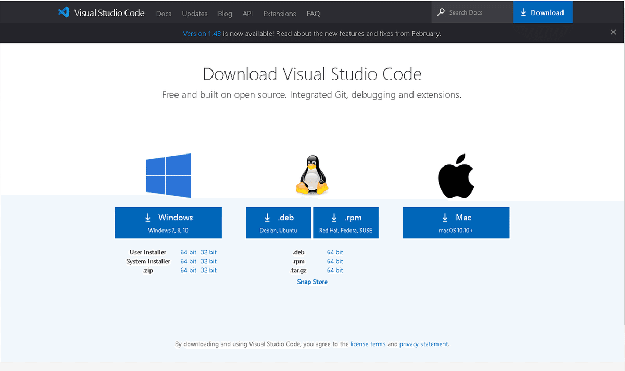Download the .rpm package button

[x=346, y=223]
